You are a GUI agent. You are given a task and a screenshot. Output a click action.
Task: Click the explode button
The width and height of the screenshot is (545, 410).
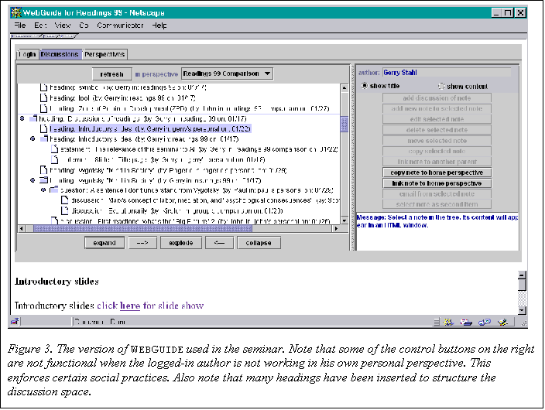pos(181,243)
